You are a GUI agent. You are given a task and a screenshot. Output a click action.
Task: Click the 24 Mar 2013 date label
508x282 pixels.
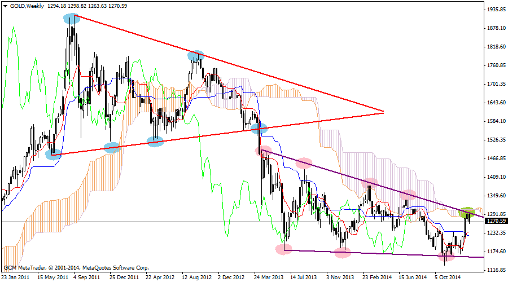pyautogui.click(x=265, y=277)
